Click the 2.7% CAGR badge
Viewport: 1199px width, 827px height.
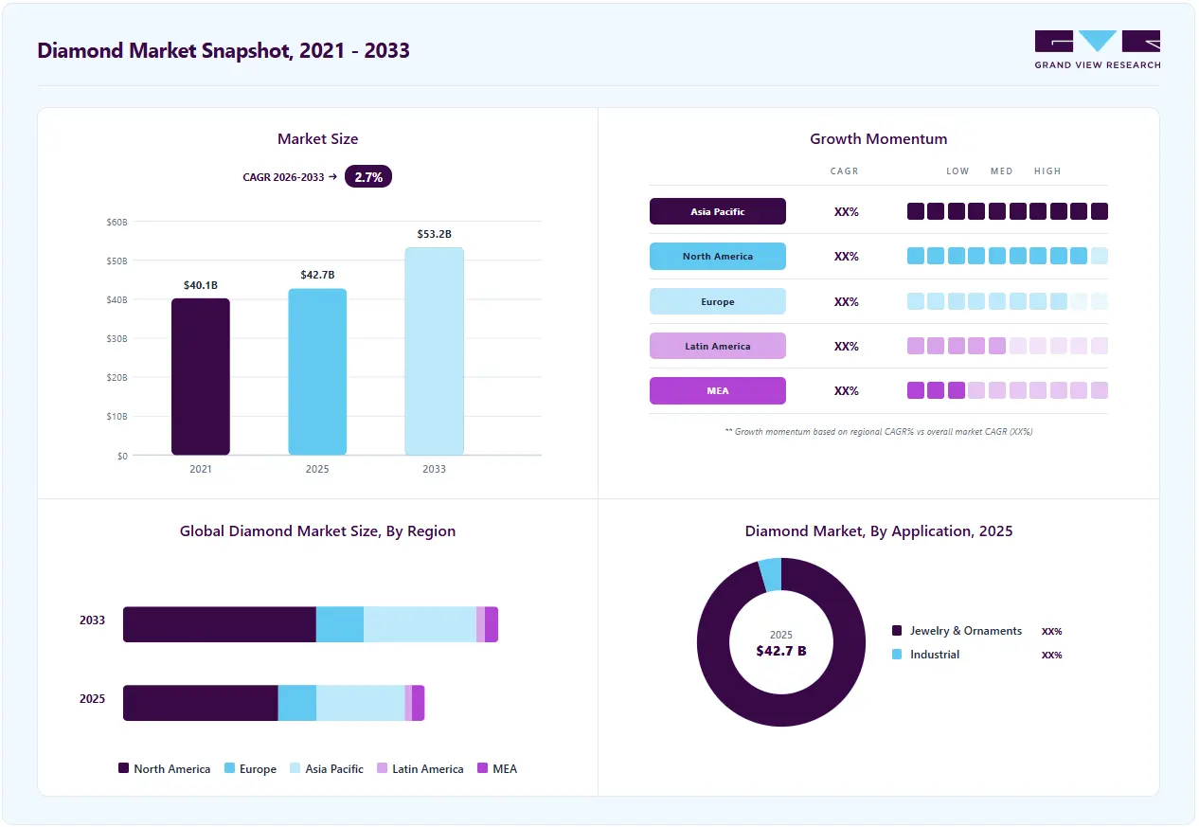(x=368, y=176)
